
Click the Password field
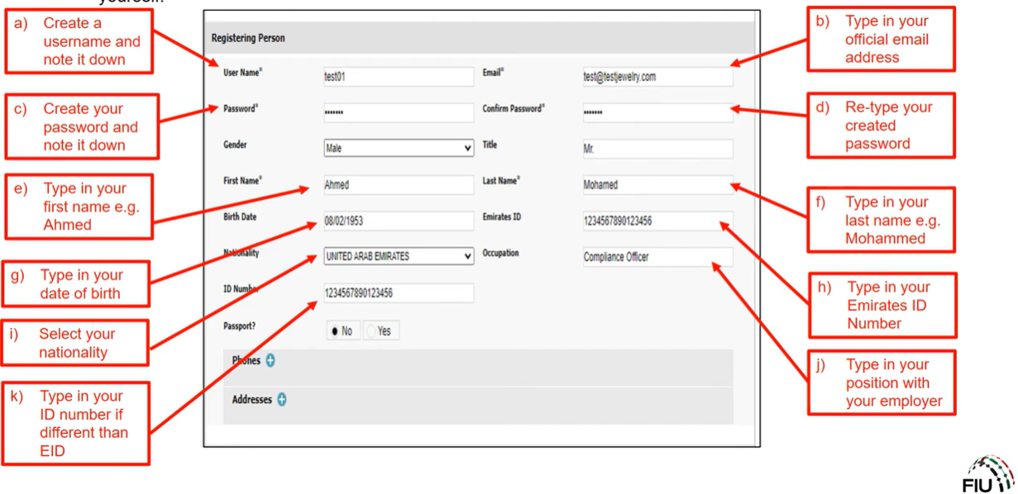pyautogui.click(x=398, y=112)
